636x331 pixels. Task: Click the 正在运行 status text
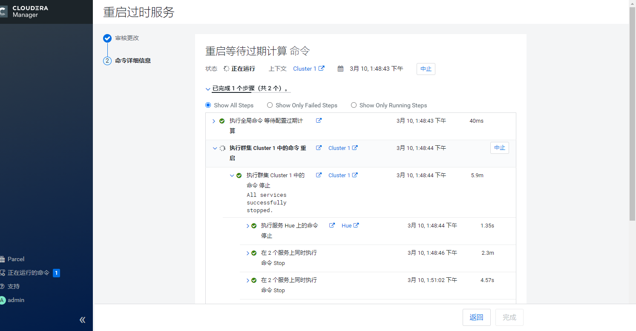tap(243, 69)
